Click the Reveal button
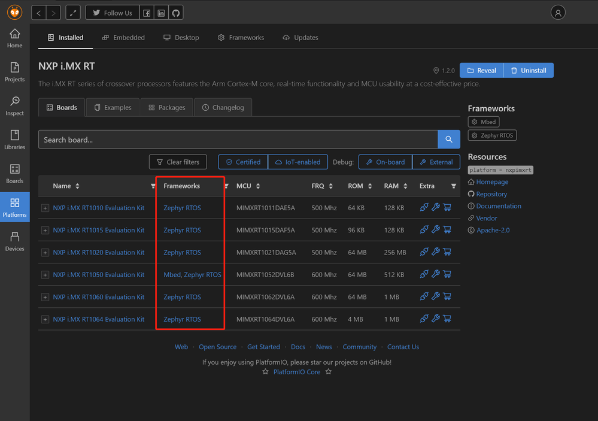 [482, 70]
